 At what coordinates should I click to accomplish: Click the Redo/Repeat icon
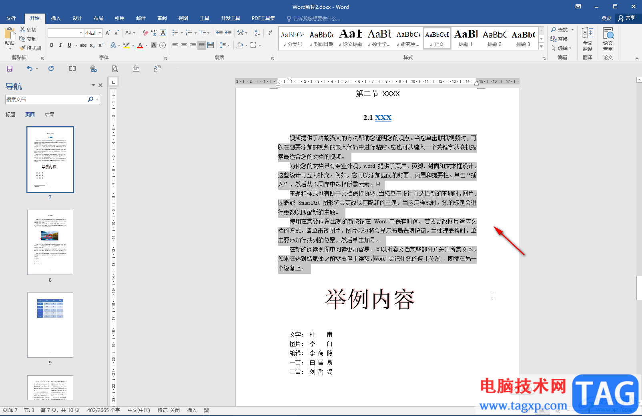click(x=51, y=69)
